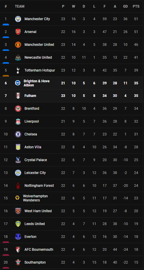Screen dimensions: 144x270
Task: Select the Manchester United crest icon
Action: tap(18, 45)
